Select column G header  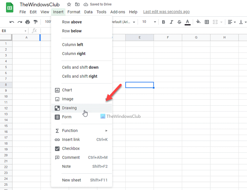pos(196,37)
